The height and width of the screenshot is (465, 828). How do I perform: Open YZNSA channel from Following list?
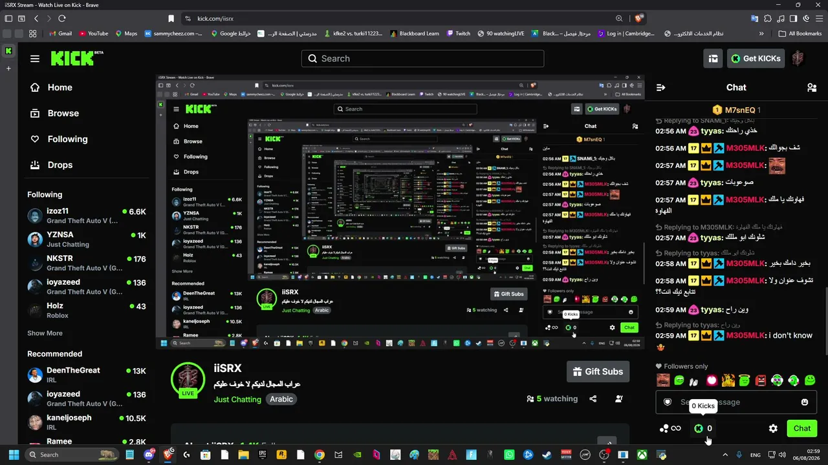point(87,239)
